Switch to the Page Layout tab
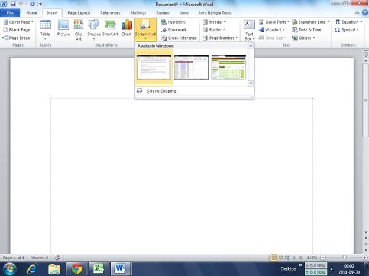Screen dimensions: 369x276 79,12
